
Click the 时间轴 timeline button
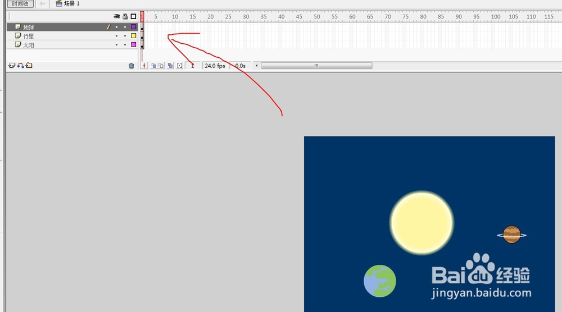20,3
